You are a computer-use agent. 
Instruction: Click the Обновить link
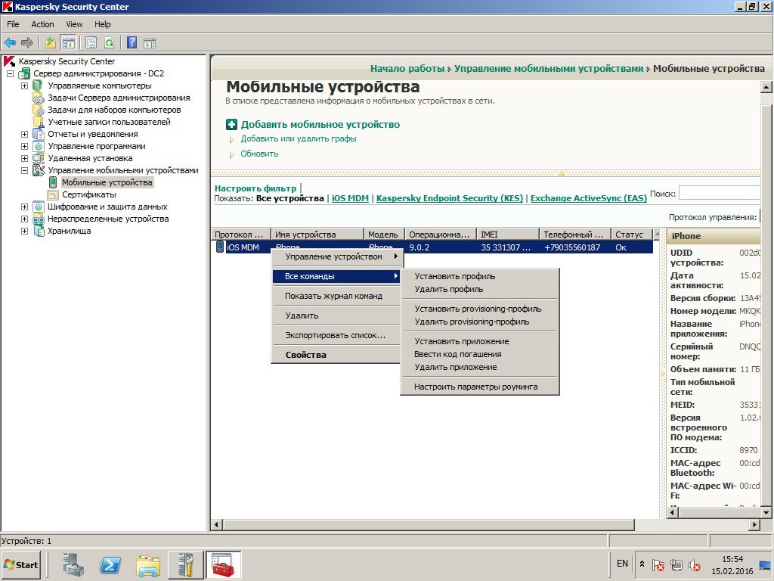(x=260, y=154)
